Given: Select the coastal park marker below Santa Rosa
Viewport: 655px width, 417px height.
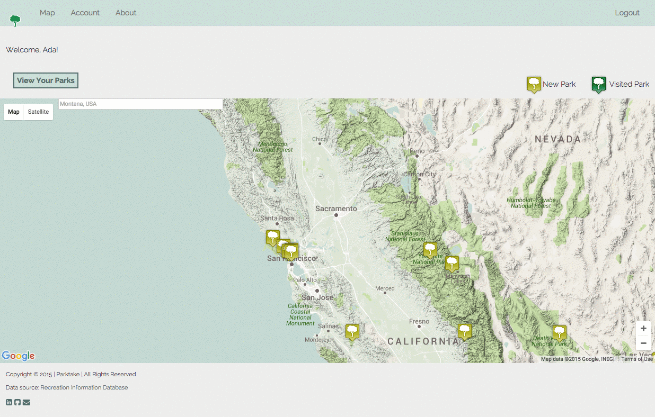Looking at the screenshot, I should [272, 238].
